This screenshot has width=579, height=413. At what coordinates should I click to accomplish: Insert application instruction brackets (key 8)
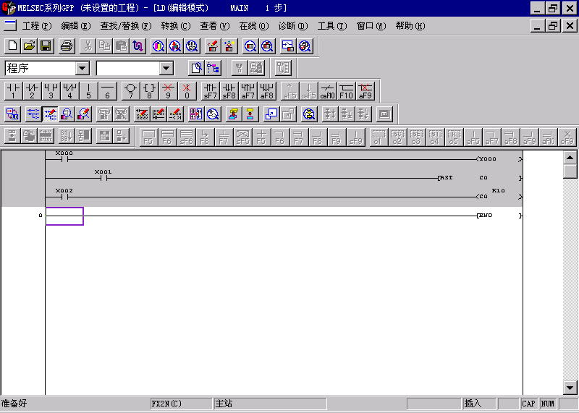[149, 90]
